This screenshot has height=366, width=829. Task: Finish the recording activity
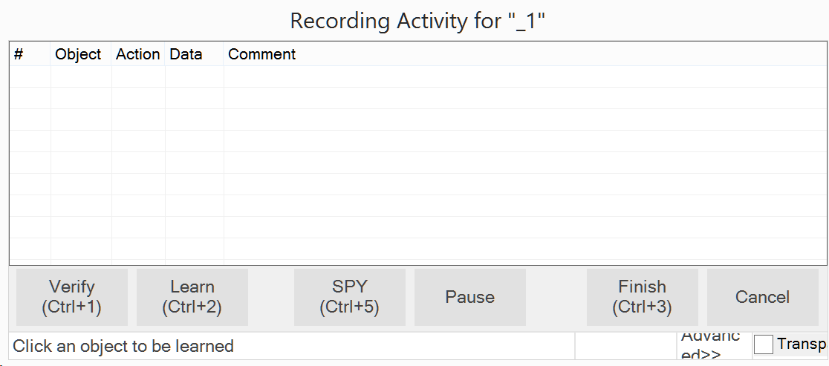642,297
